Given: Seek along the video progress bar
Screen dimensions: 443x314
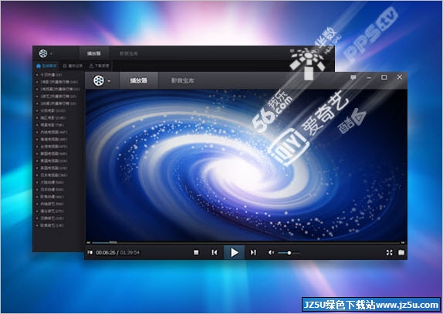Looking at the screenshot, I should click(245, 242).
